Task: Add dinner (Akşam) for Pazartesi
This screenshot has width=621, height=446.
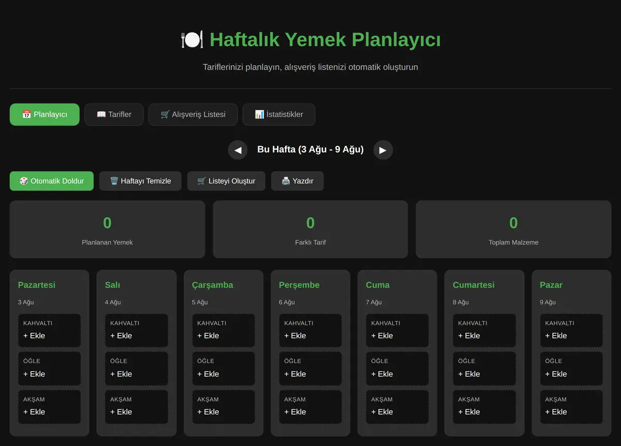Action: coord(49,407)
